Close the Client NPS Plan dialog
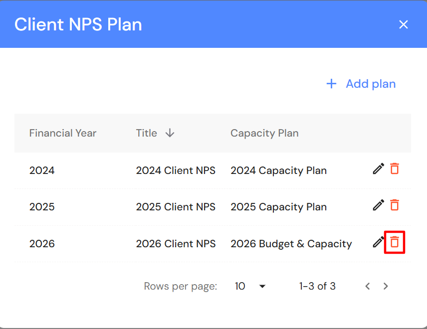This screenshot has height=329, width=427. 404,24
